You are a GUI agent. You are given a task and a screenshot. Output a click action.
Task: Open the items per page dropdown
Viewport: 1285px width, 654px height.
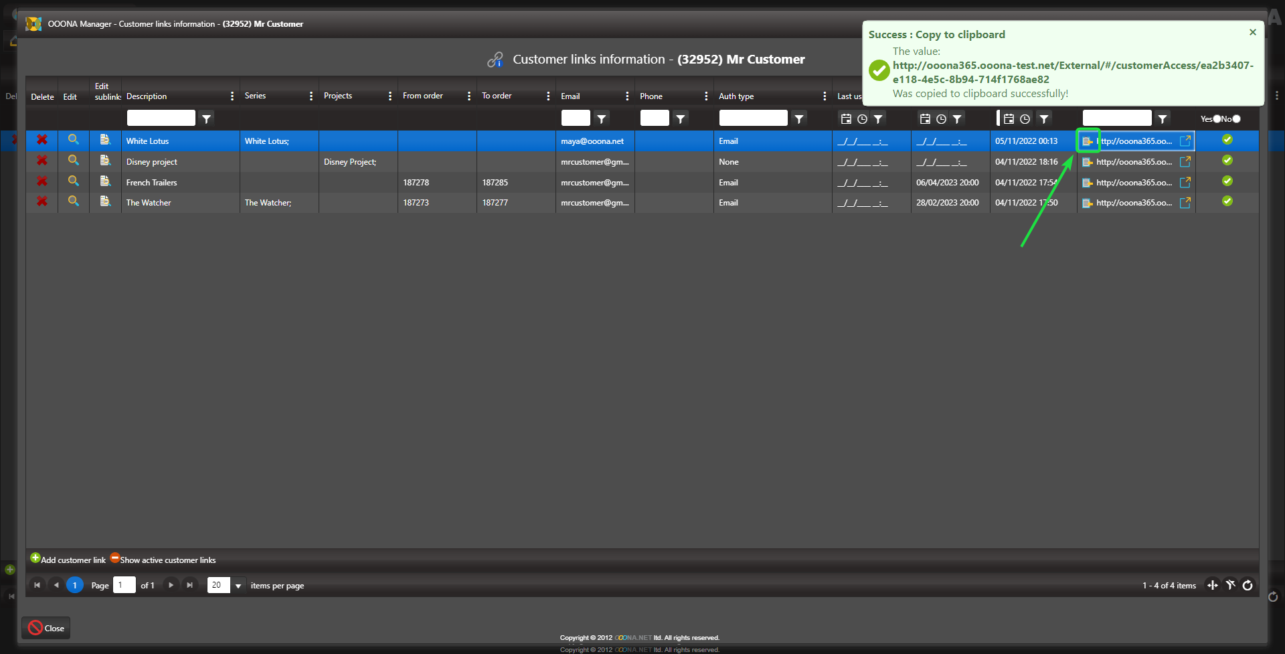(x=238, y=586)
